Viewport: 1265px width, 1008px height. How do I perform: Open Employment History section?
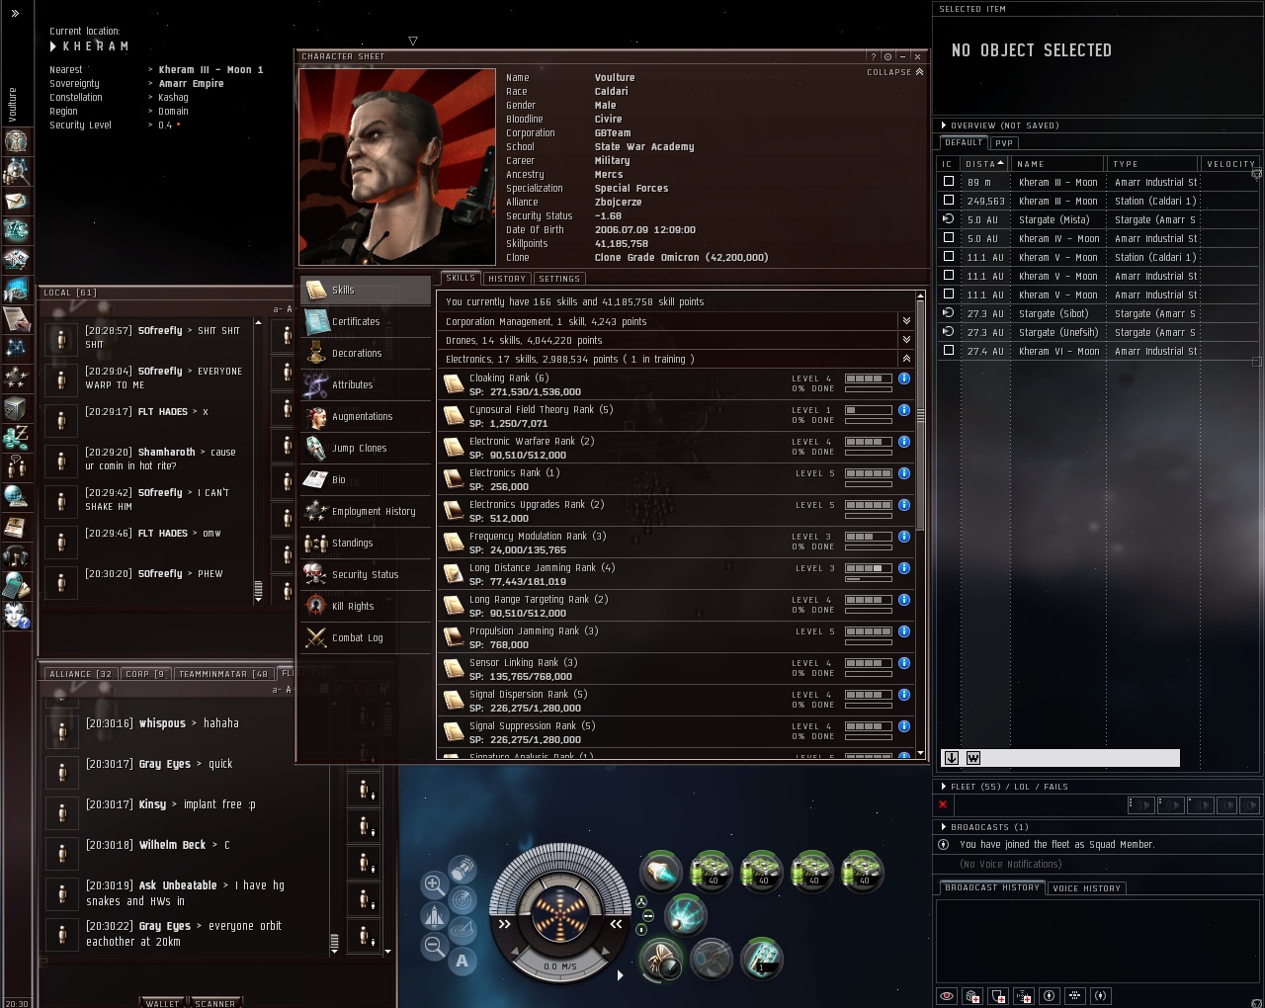click(x=366, y=512)
